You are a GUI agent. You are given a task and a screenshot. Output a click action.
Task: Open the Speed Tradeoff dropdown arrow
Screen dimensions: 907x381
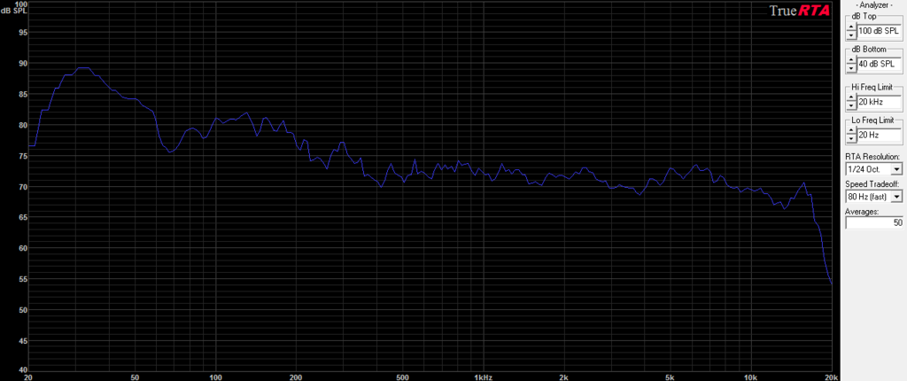click(896, 197)
